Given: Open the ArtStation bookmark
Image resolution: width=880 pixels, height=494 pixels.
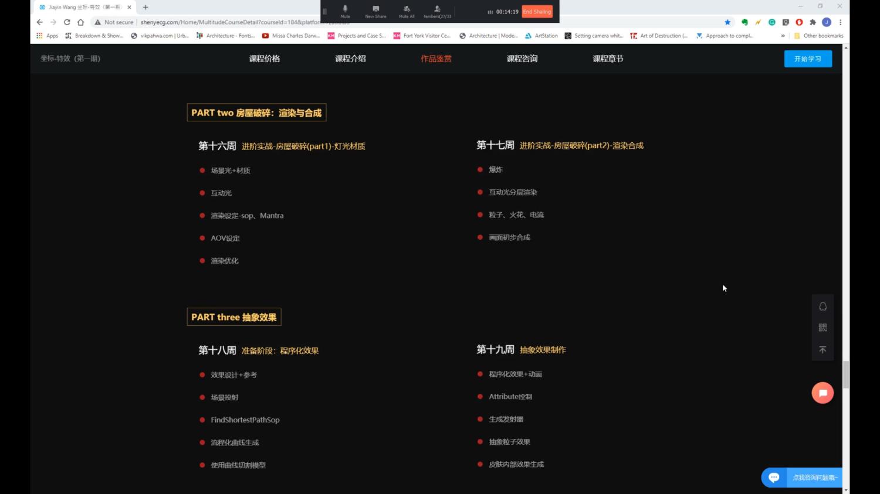Looking at the screenshot, I should tap(541, 36).
